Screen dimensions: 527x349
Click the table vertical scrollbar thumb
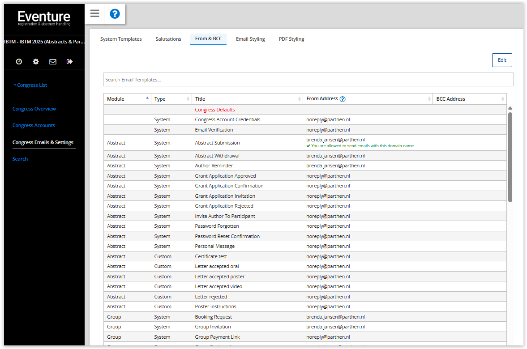[x=510, y=157]
